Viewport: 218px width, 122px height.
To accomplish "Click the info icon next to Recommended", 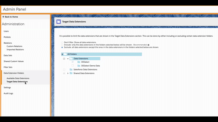I will (x=149, y=45).
